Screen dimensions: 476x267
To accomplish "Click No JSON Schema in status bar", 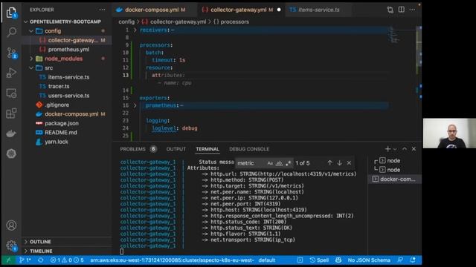I will [x=369, y=260].
